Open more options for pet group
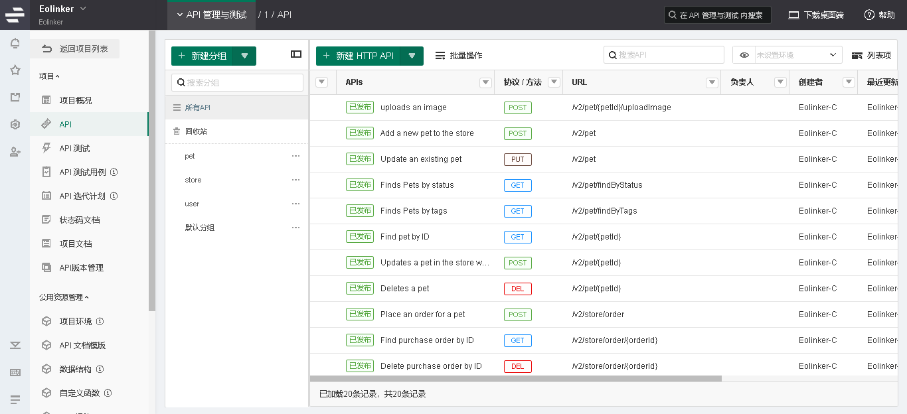 click(296, 156)
